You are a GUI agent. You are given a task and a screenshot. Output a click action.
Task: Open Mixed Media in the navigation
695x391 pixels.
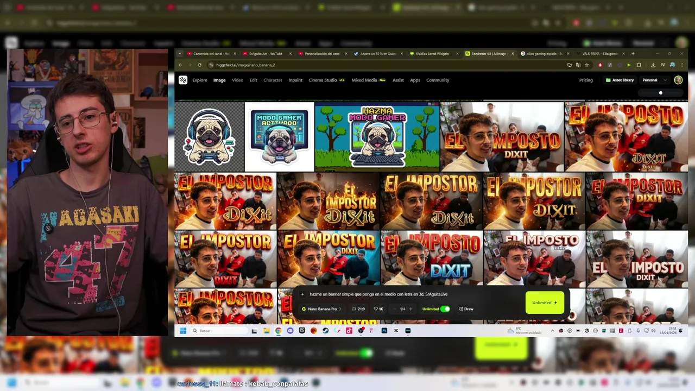(368, 80)
